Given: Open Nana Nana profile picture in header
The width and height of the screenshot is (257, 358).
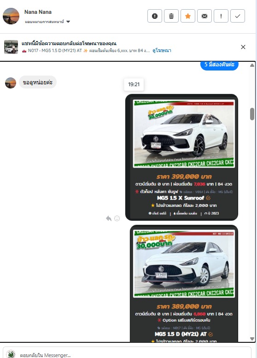Looking at the screenshot, I should 11,16.
